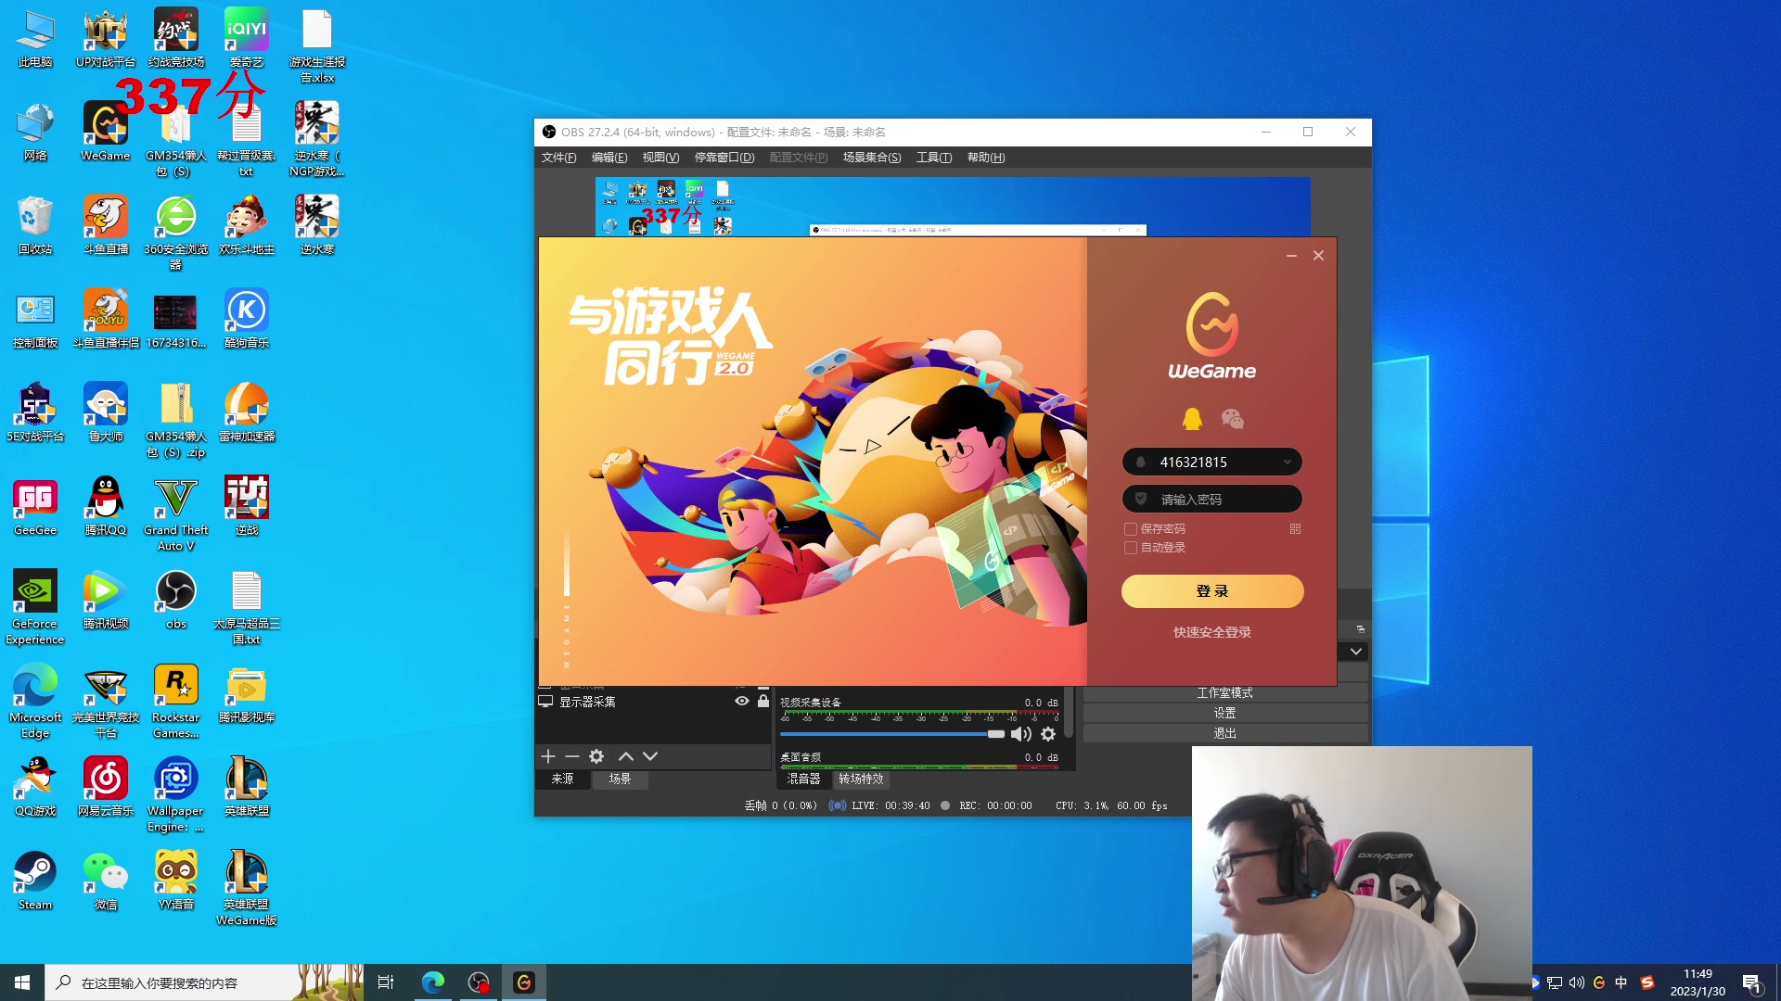Add a new source in OBS

tap(548, 756)
